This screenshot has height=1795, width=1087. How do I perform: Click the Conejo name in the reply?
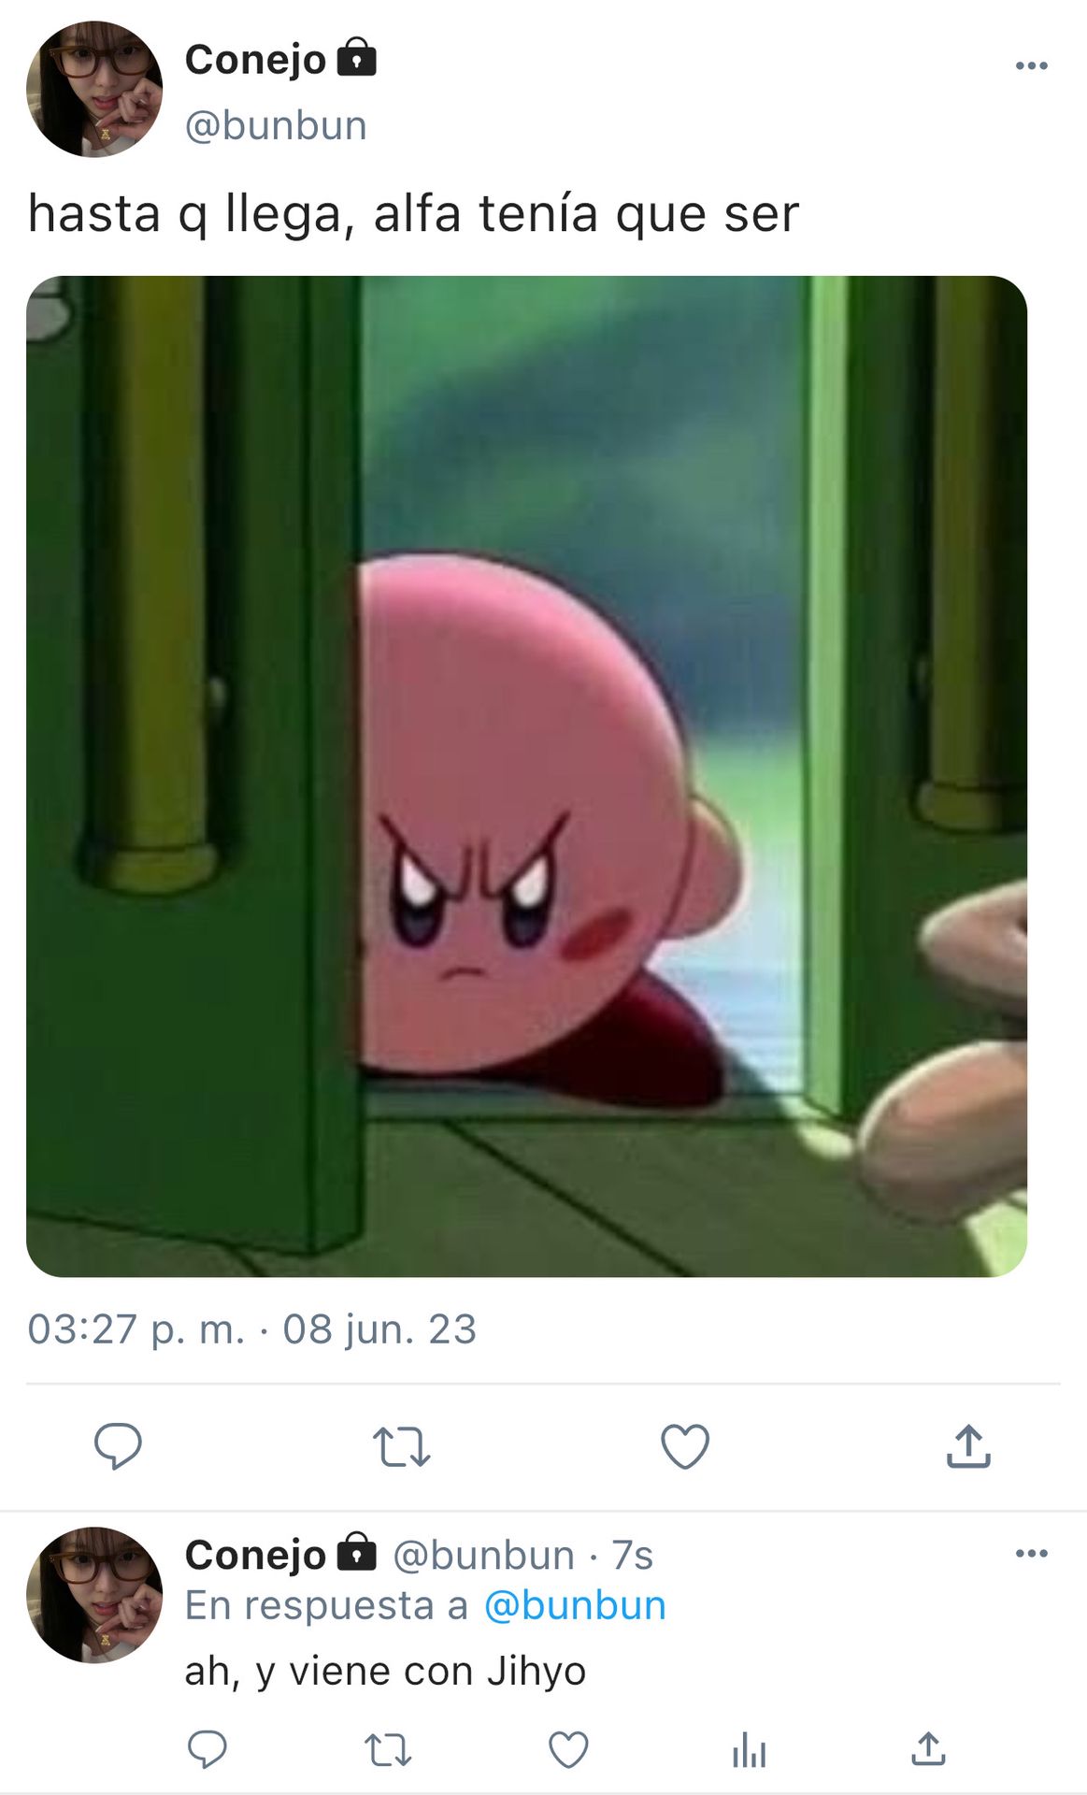point(255,1555)
